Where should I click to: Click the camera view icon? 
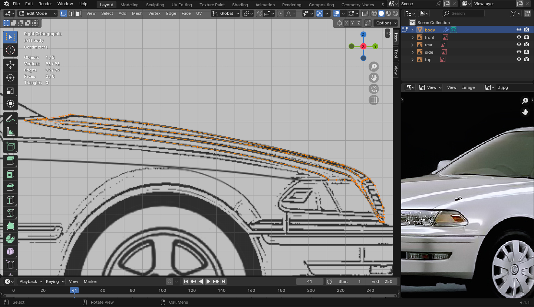(x=374, y=89)
